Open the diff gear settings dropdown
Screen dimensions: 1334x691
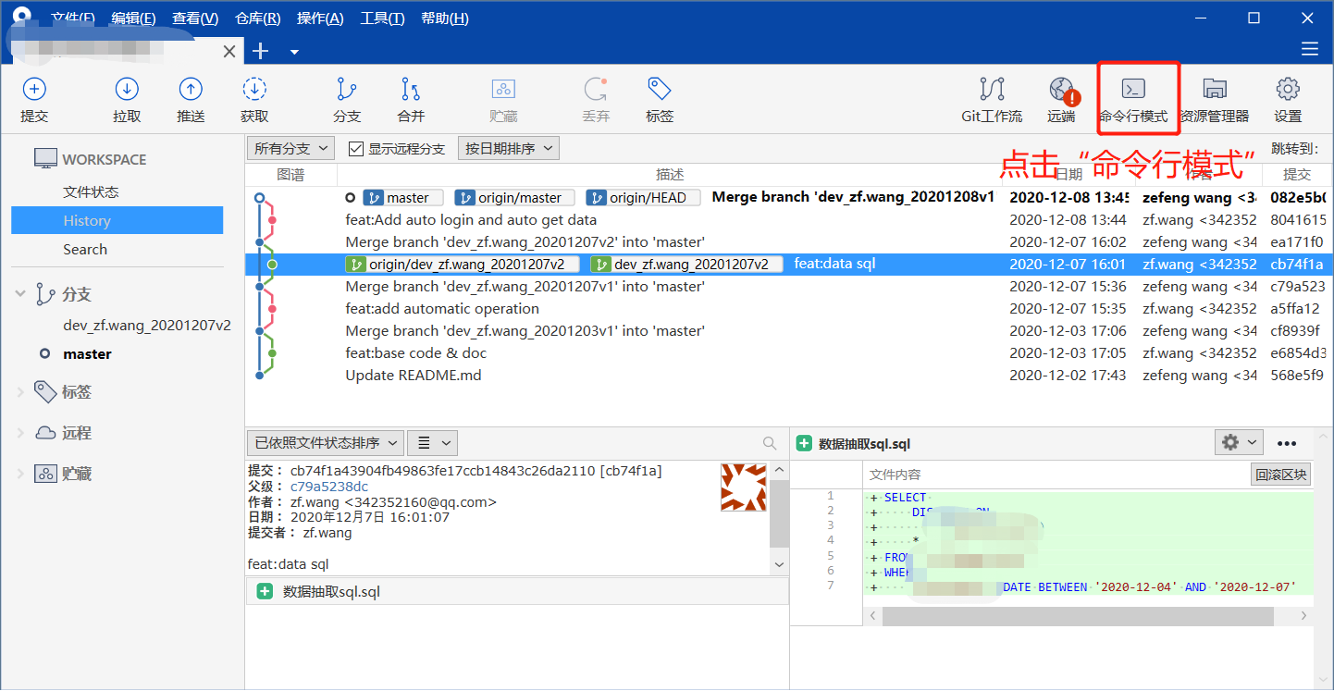[1239, 442]
